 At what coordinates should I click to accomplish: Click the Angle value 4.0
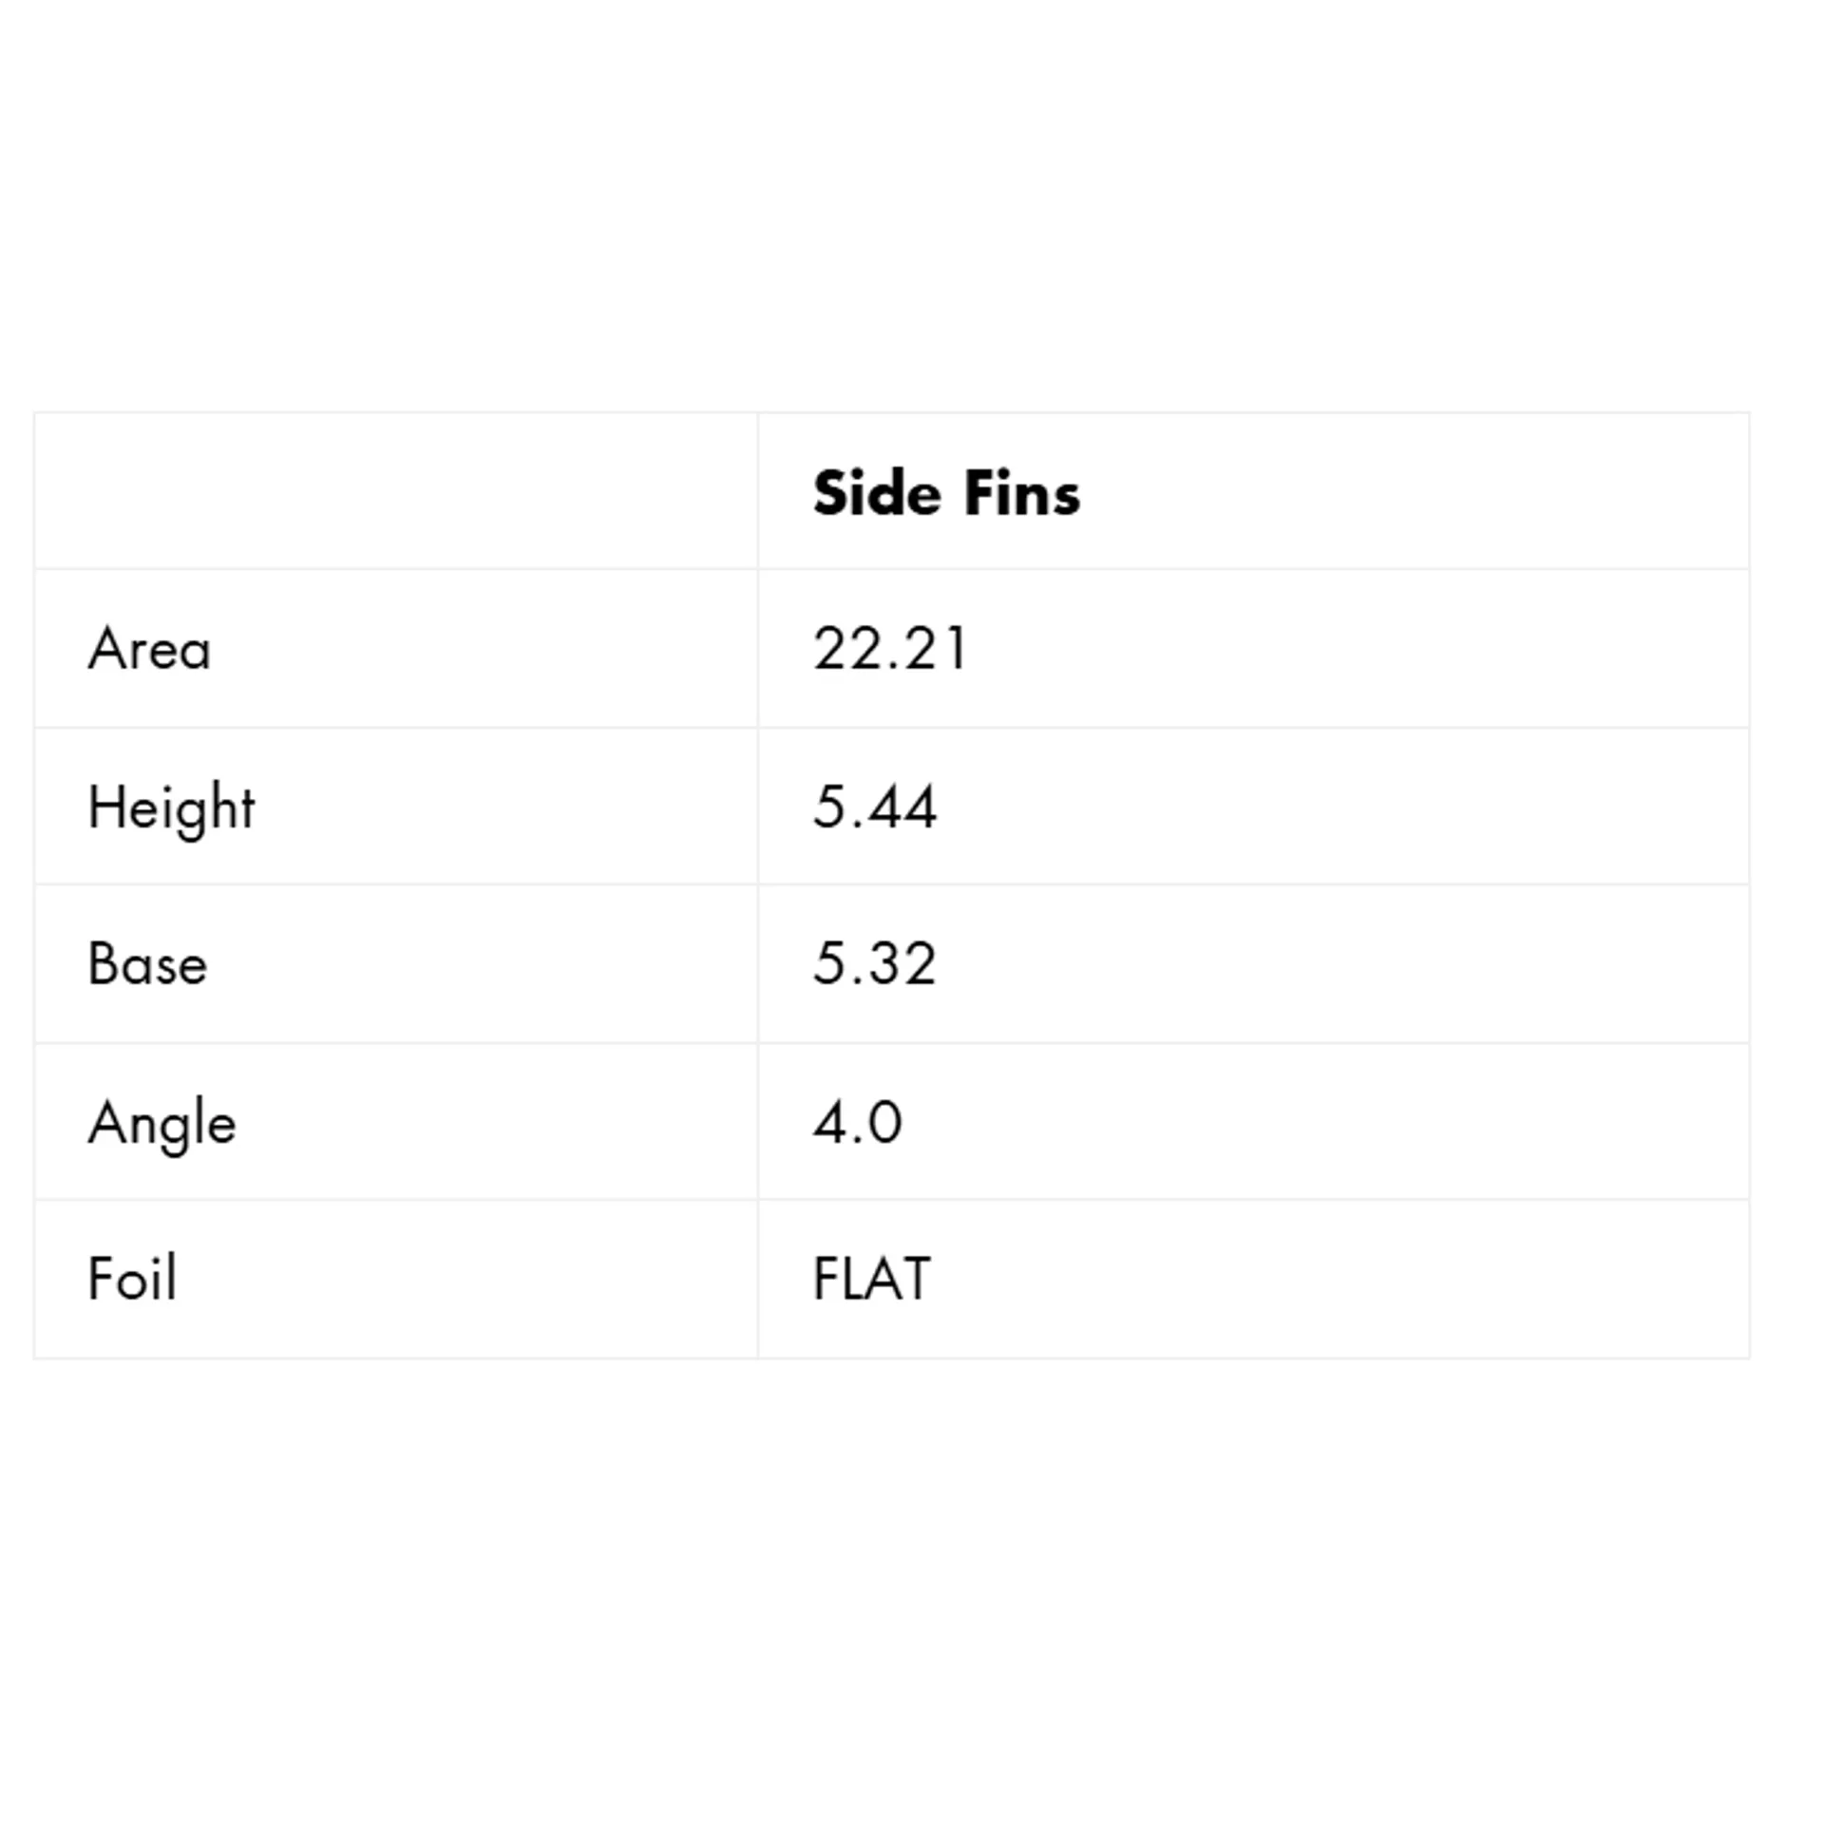(x=857, y=1123)
